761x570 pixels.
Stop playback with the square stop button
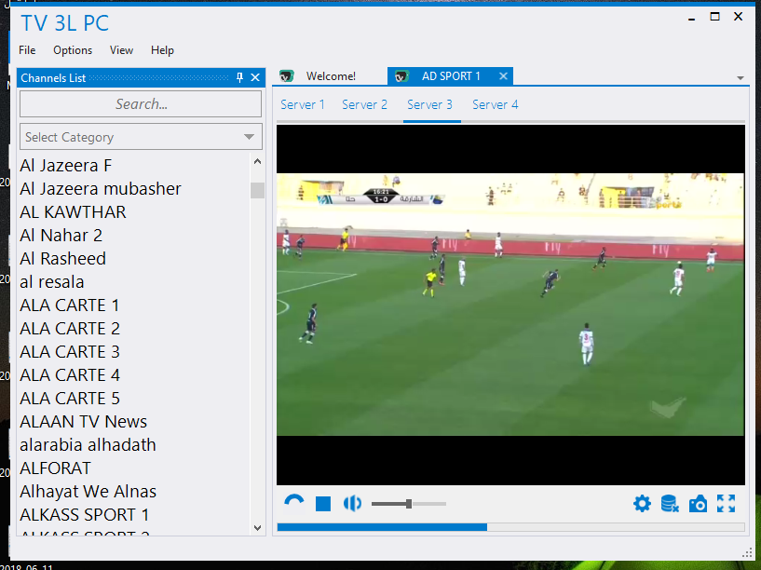323,504
